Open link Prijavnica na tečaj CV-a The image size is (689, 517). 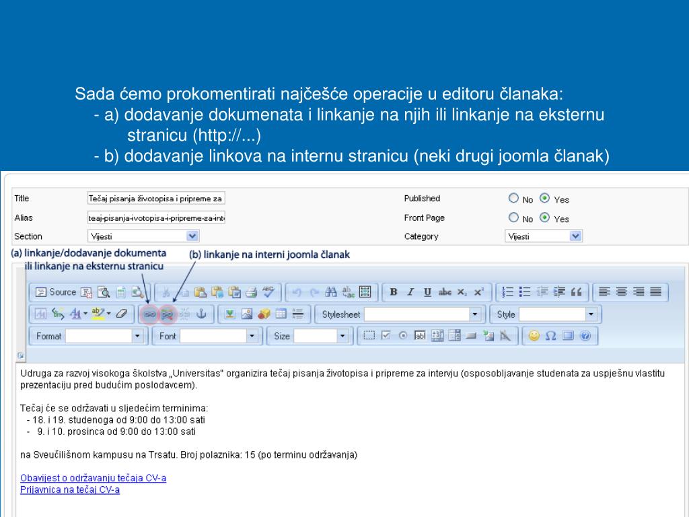coord(70,490)
